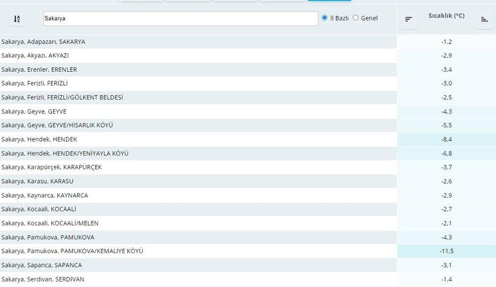Click the Hendek/YENİYAYLA KÖYÜ station row
The height and width of the screenshot is (287, 496).
65,154
